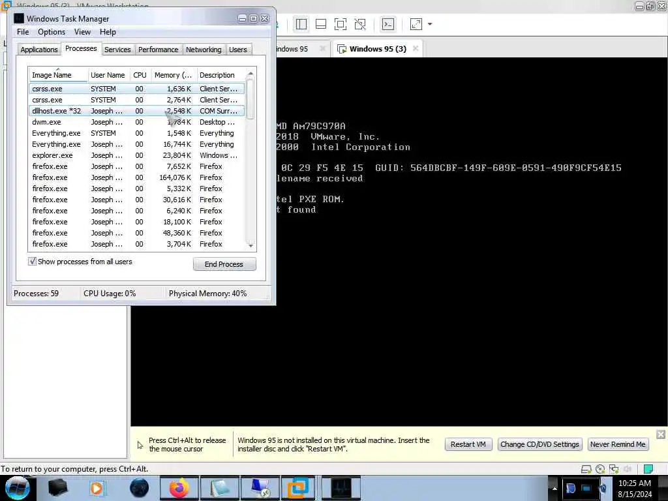Screen dimensions: 668x501
Task: Select firefox.exe using 164,076 K
Action: pos(137,177)
